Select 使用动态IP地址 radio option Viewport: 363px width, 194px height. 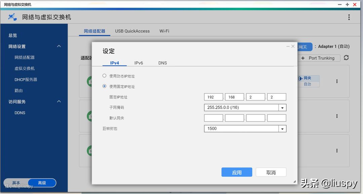(x=105, y=76)
